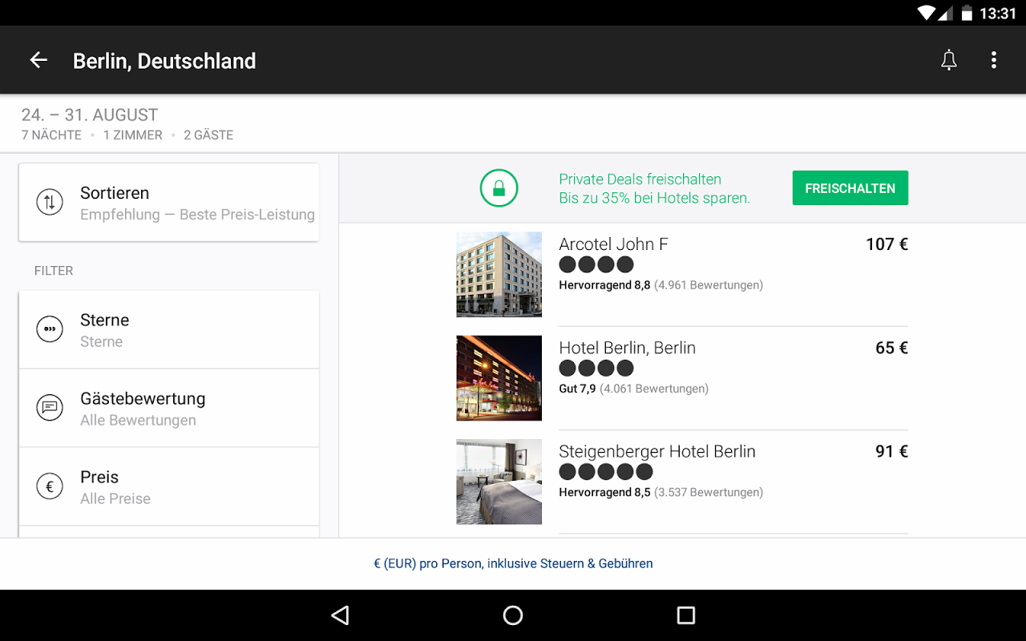1026x641 pixels.
Task: Open the notification bell alerts
Action: click(x=949, y=60)
